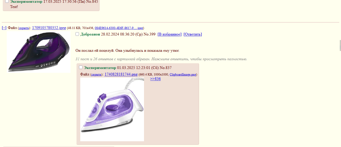This screenshot has width=341, height=147.
Task: Open file link 1740828181744.png
Action: point(121,74)
